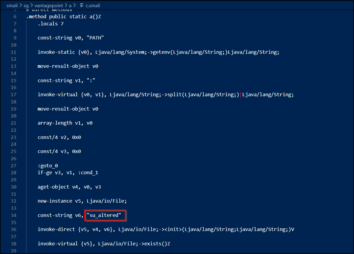Open the smali breadcrumb folder
The image size is (354, 254).
tap(12, 5)
